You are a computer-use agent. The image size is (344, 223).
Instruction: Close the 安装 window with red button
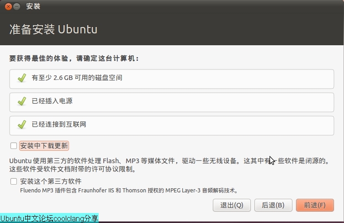click(8, 6)
